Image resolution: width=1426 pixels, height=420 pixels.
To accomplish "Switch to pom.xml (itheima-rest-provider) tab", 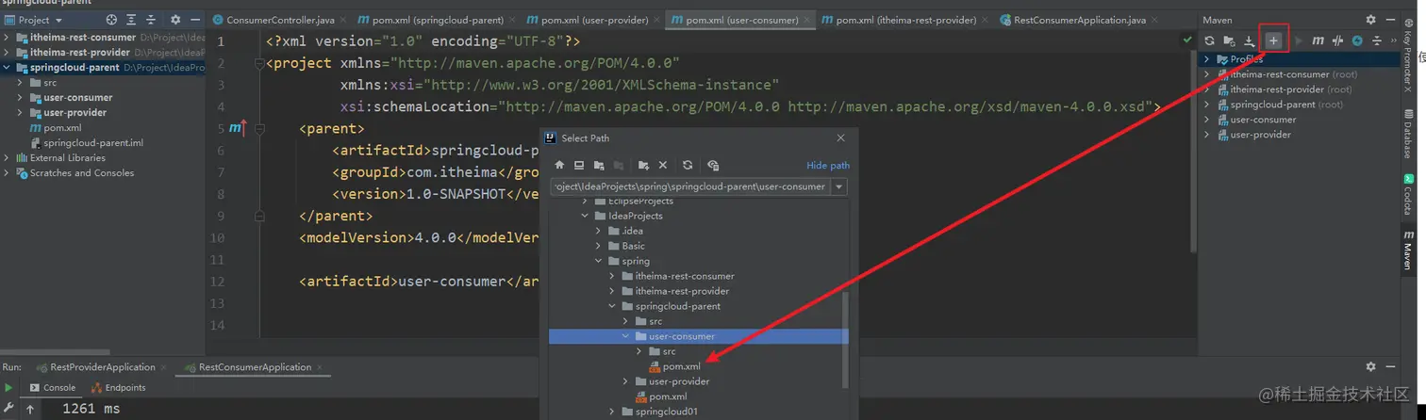I will coord(904,20).
